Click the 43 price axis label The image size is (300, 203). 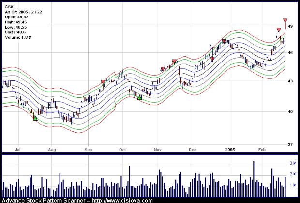tap(290, 81)
